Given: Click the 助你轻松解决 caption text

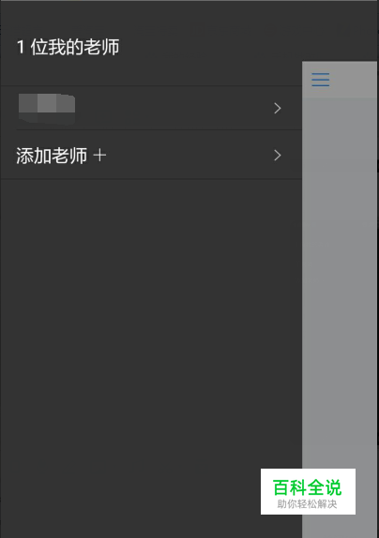Looking at the screenshot, I should pos(308,504).
